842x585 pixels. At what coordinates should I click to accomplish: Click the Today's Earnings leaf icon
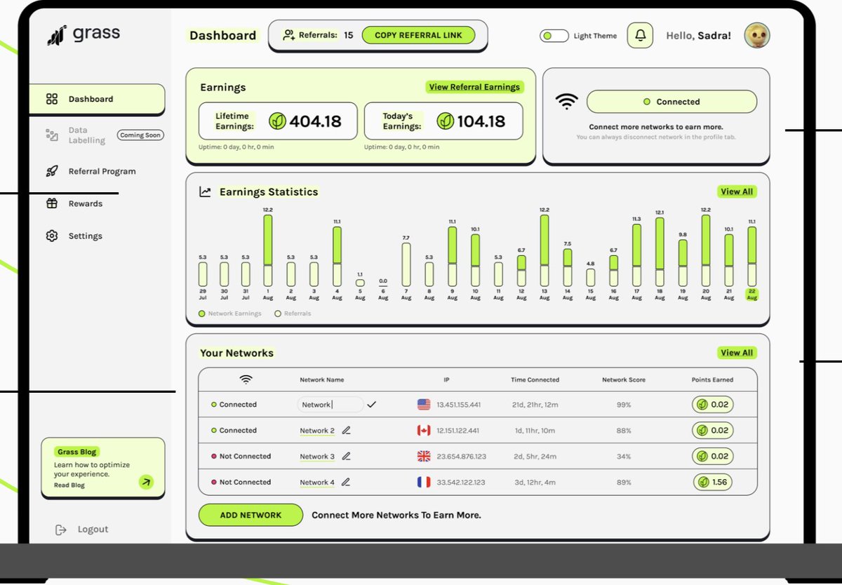[x=446, y=121]
